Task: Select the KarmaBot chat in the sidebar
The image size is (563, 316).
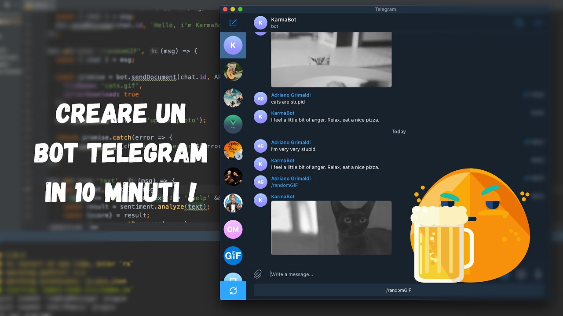Action: 233,45
